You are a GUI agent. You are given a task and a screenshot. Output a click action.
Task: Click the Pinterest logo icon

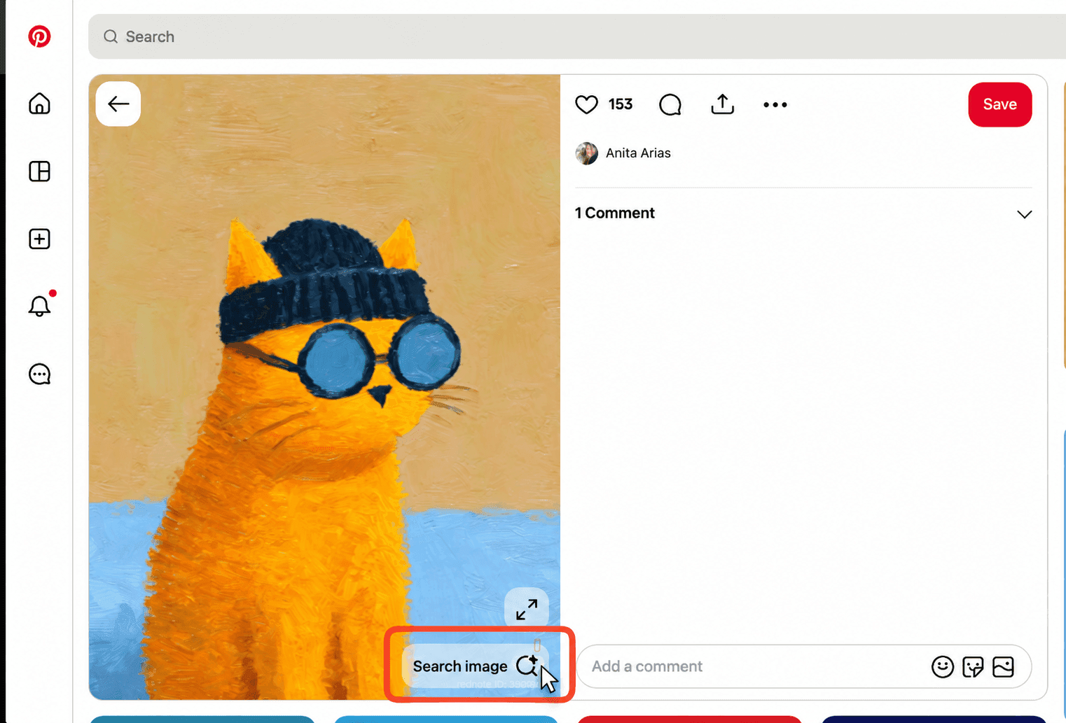39,36
